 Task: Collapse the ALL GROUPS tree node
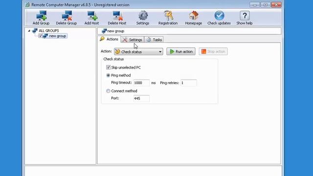[29, 30]
